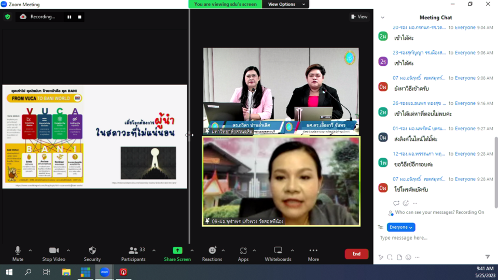Mute the microphone
Image resolution: width=498 pixels, height=280 pixels.
(x=18, y=253)
